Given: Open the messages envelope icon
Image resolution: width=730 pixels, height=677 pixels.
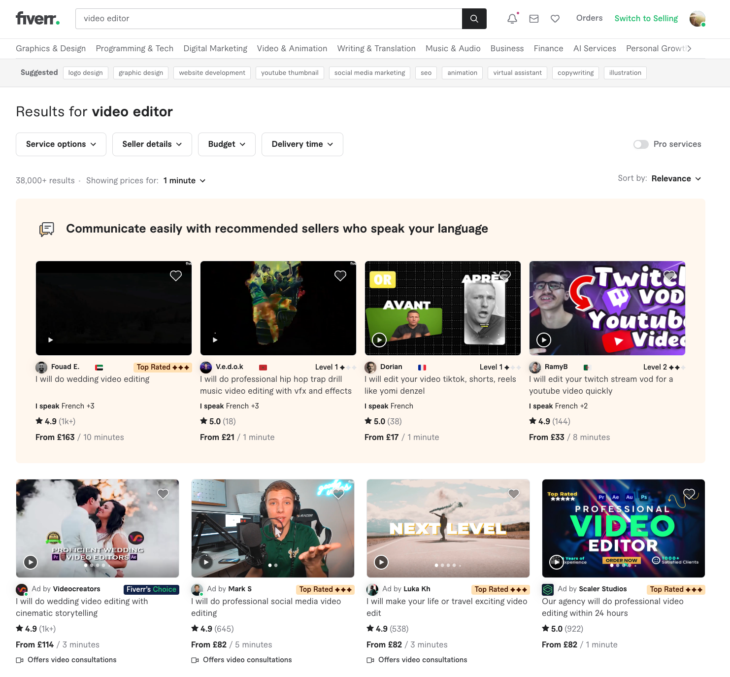Looking at the screenshot, I should coord(533,18).
